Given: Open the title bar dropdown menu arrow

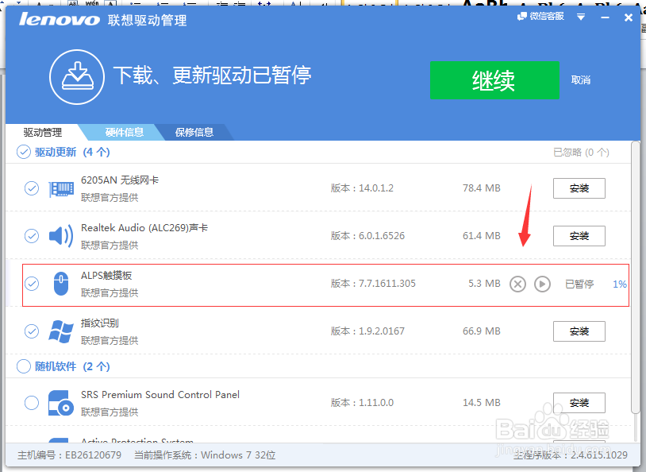Looking at the screenshot, I should (x=581, y=17).
